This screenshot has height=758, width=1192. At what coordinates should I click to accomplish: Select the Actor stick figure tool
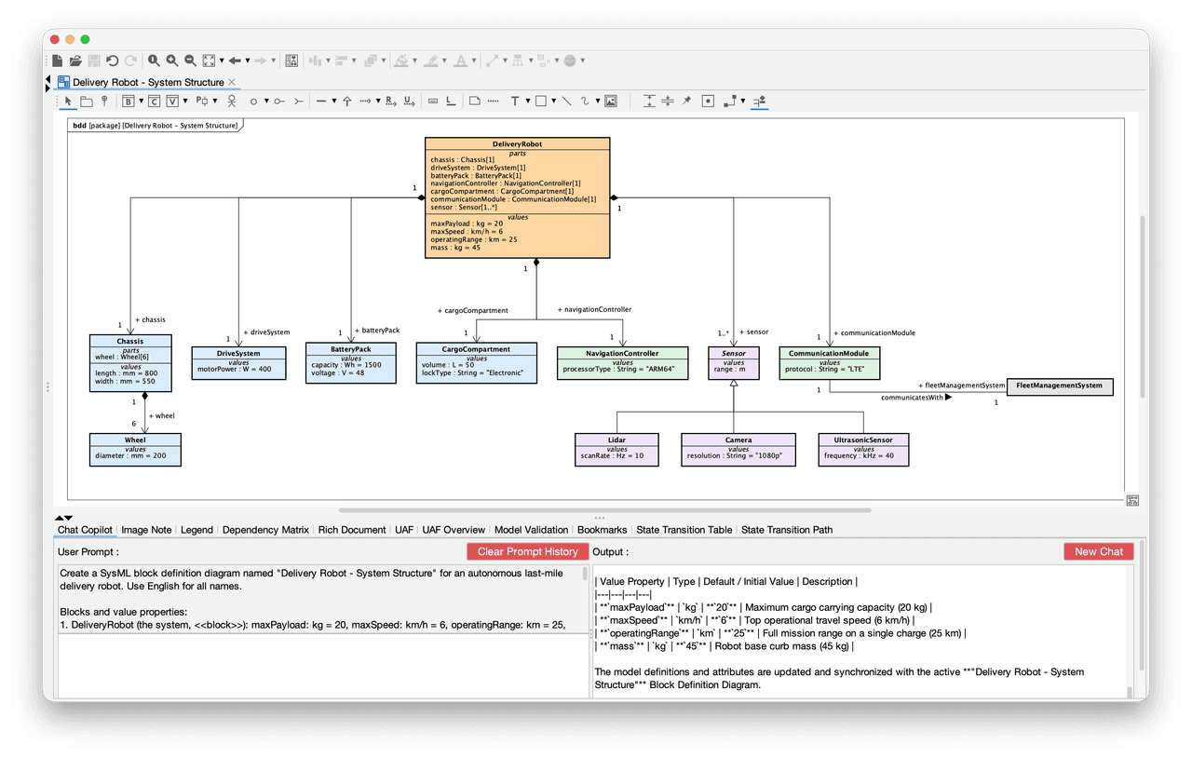(x=232, y=101)
